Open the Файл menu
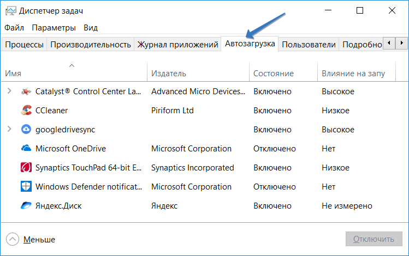Image resolution: width=409 pixels, height=256 pixels. pos(14,28)
